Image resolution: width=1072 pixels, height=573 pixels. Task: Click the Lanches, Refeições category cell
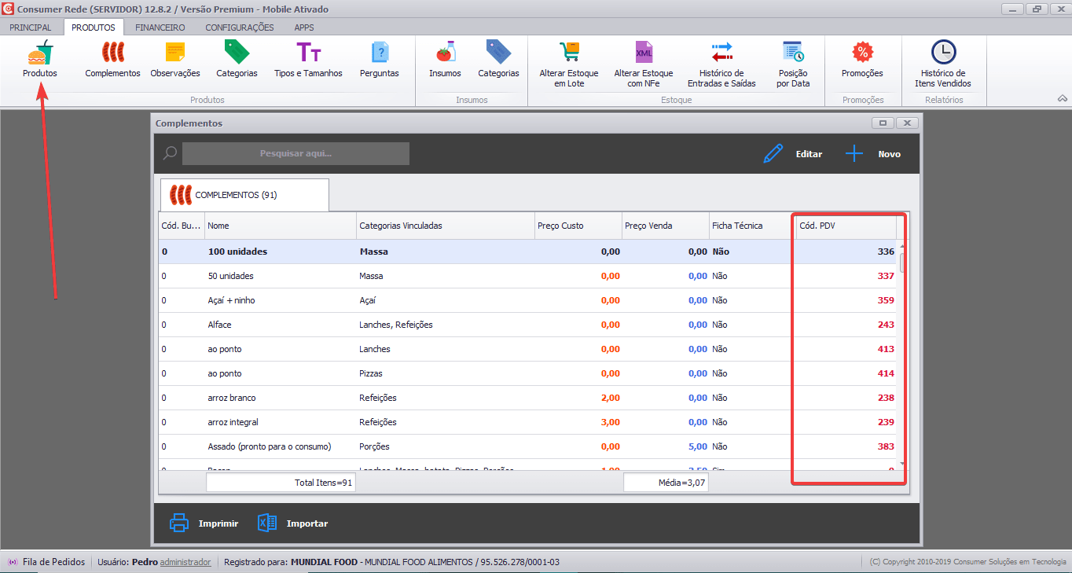point(446,325)
